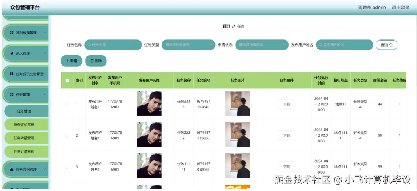
Task: Click task number cell 1679457192649
Action: 203,104
